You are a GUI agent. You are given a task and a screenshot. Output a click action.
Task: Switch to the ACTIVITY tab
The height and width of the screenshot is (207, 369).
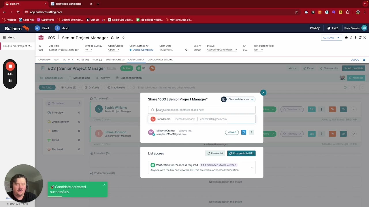pyautogui.click(x=68, y=60)
